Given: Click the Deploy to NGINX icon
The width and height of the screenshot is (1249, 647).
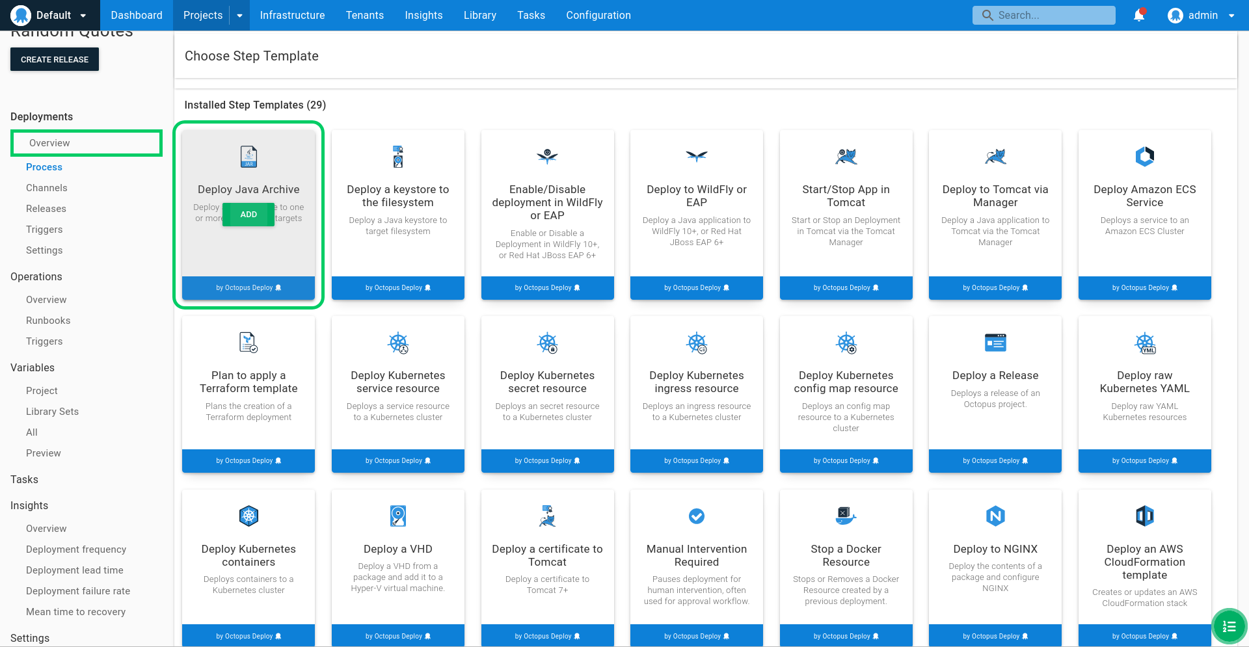Looking at the screenshot, I should pos(995,516).
